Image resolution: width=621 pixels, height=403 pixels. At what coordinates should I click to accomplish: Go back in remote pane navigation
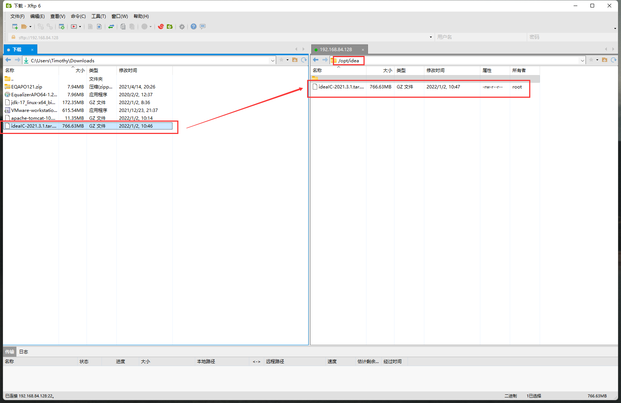pyautogui.click(x=316, y=60)
